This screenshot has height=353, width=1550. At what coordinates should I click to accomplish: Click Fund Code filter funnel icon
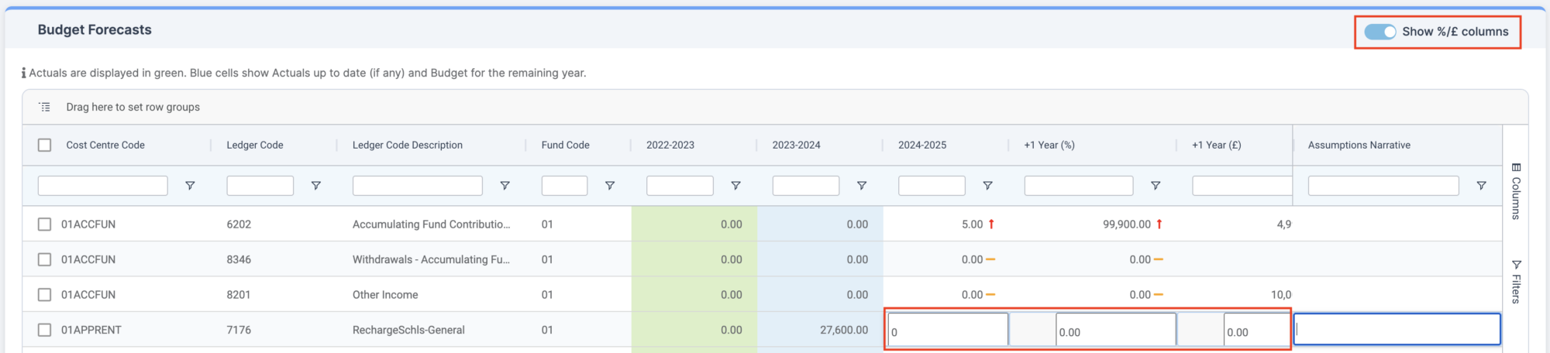[610, 186]
